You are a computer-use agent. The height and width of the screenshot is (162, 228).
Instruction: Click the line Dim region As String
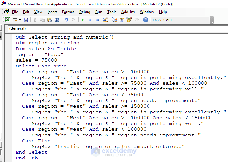(x=48, y=43)
